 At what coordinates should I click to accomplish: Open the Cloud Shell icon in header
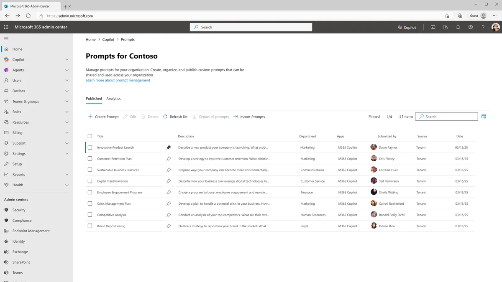pyautogui.click(x=433, y=27)
